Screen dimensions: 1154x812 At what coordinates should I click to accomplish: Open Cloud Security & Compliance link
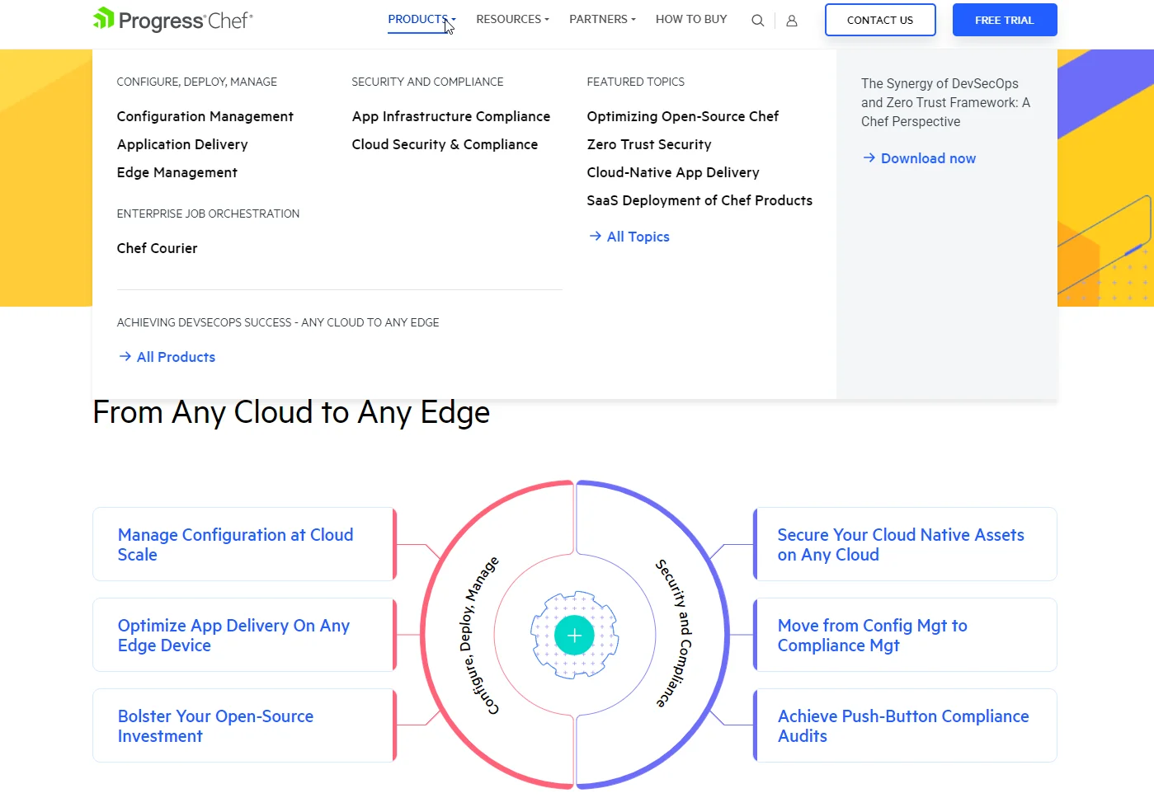(445, 144)
